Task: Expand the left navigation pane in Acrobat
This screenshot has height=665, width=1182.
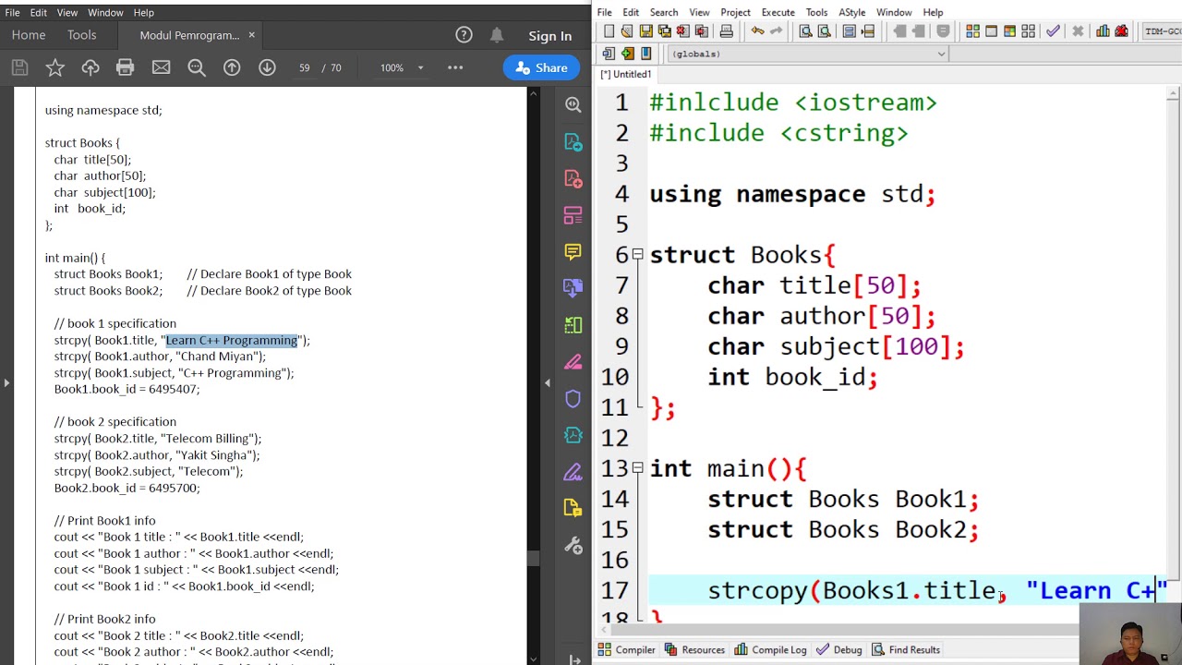Action: click(6, 382)
